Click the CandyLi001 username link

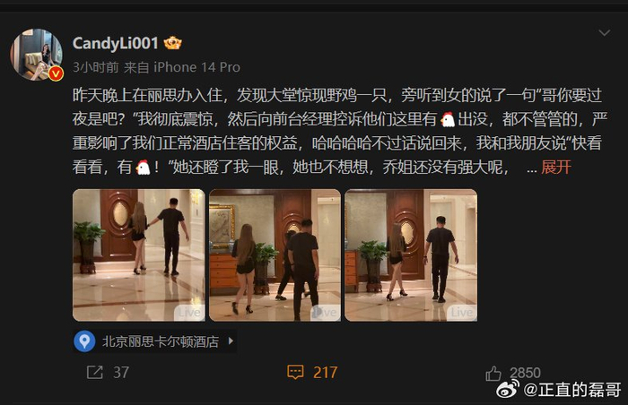[x=116, y=43]
